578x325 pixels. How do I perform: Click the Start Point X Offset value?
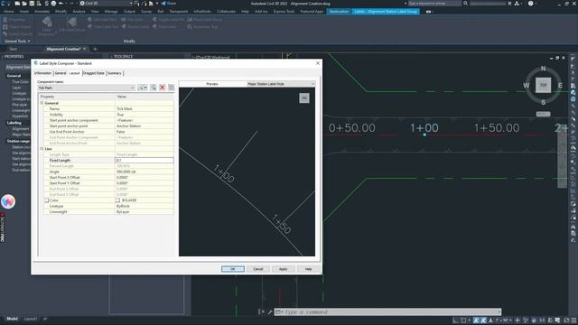[144, 177]
